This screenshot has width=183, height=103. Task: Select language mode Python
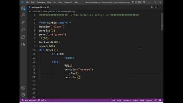pos(149,100)
